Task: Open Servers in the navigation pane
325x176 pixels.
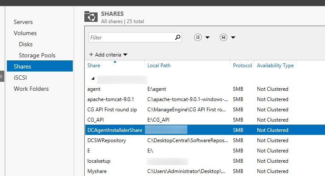Action: [x=23, y=22]
